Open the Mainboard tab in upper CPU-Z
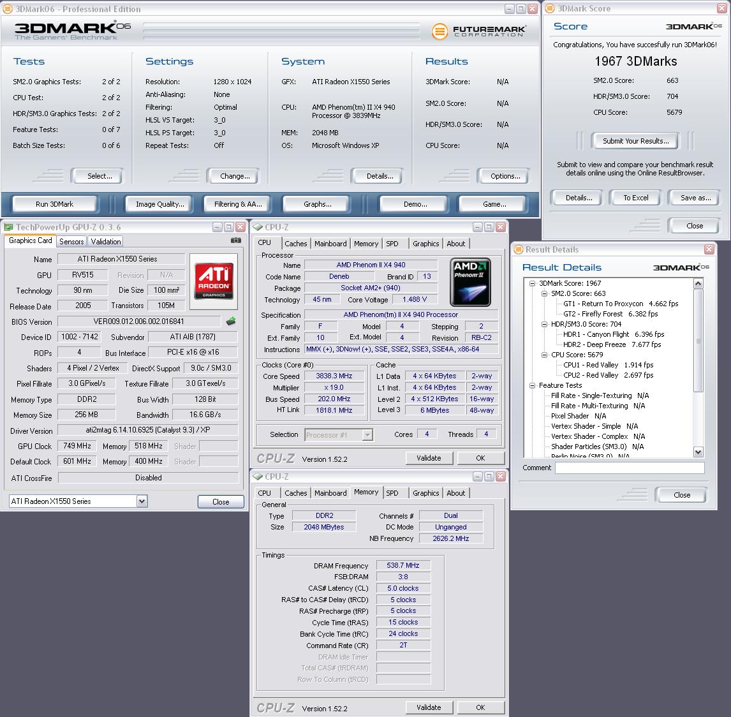This screenshot has width=731, height=717. 330,244
